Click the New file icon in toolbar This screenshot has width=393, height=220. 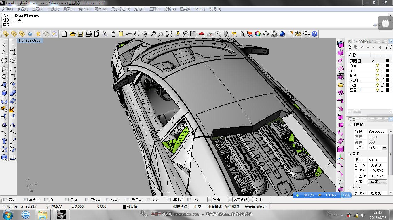[x=64, y=34]
